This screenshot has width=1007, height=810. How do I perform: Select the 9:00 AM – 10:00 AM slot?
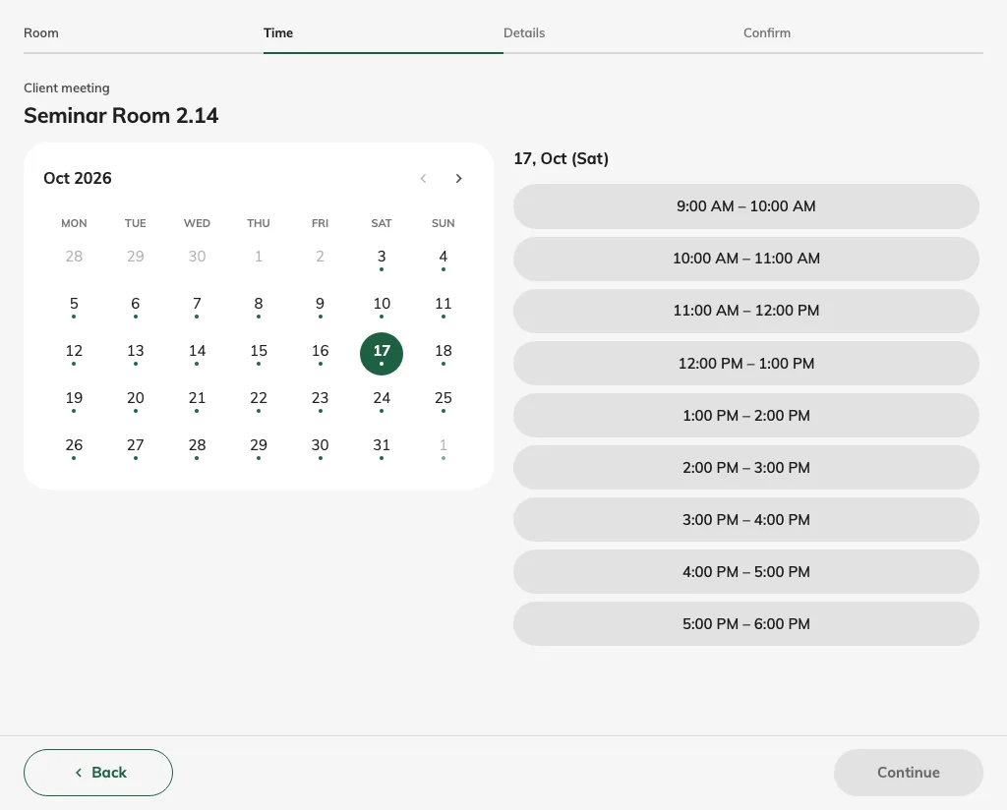(x=746, y=206)
